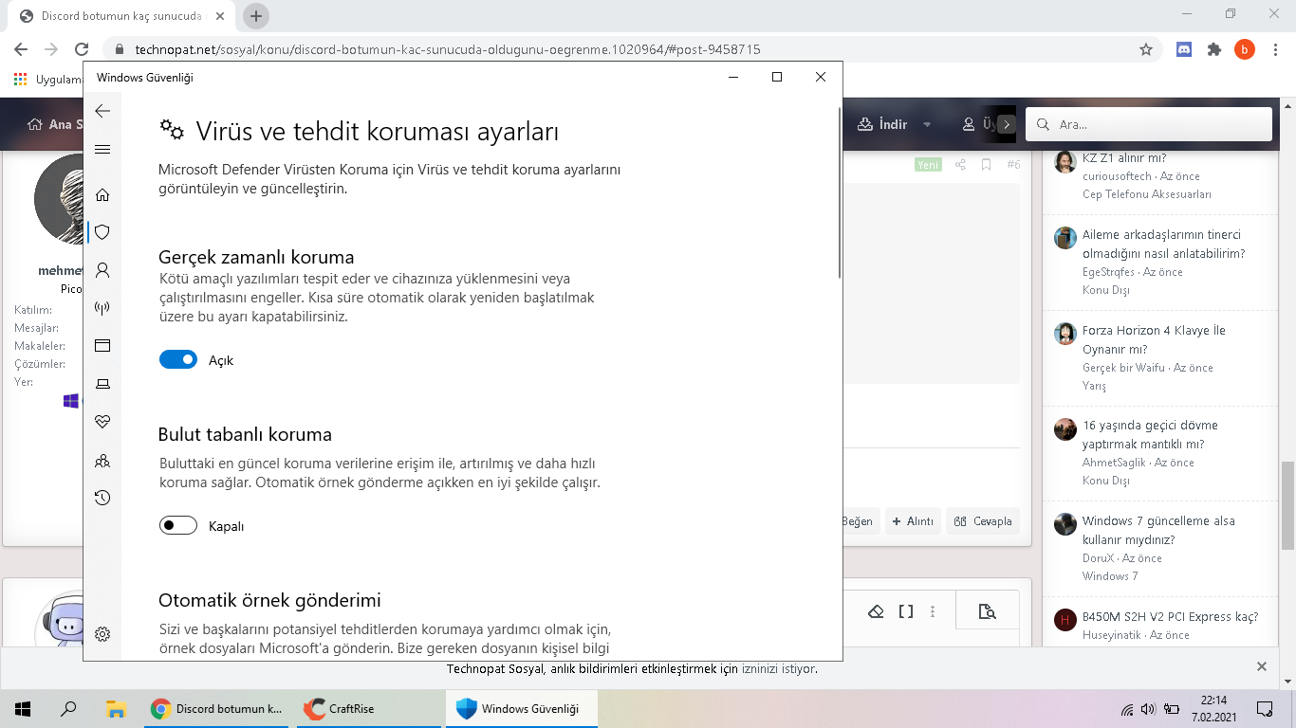Open a new Chrome tab
This screenshot has height=728, width=1296.
256,16
